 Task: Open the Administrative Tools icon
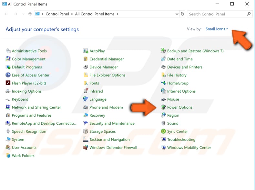[x=8, y=51]
